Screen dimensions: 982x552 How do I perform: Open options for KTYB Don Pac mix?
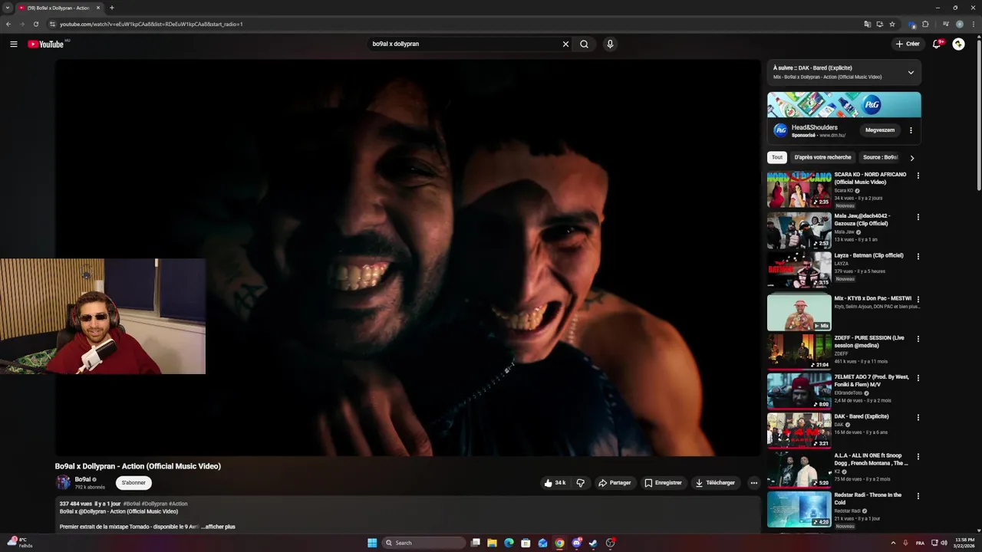click(918, 299)
